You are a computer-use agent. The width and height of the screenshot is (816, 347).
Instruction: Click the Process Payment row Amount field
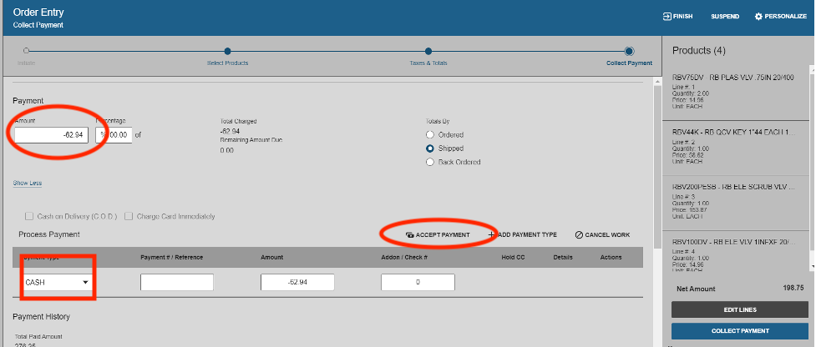tap(297, 282)
